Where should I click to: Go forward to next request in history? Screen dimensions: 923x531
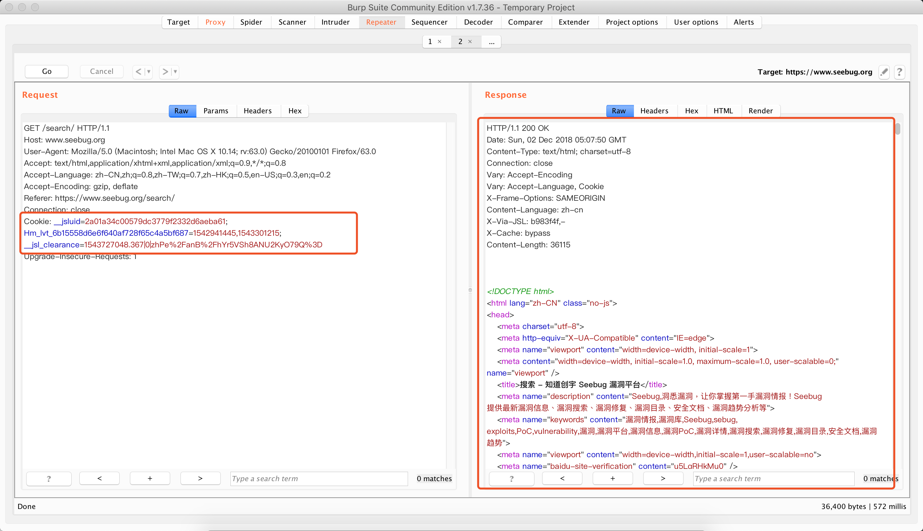coord(165,72)
